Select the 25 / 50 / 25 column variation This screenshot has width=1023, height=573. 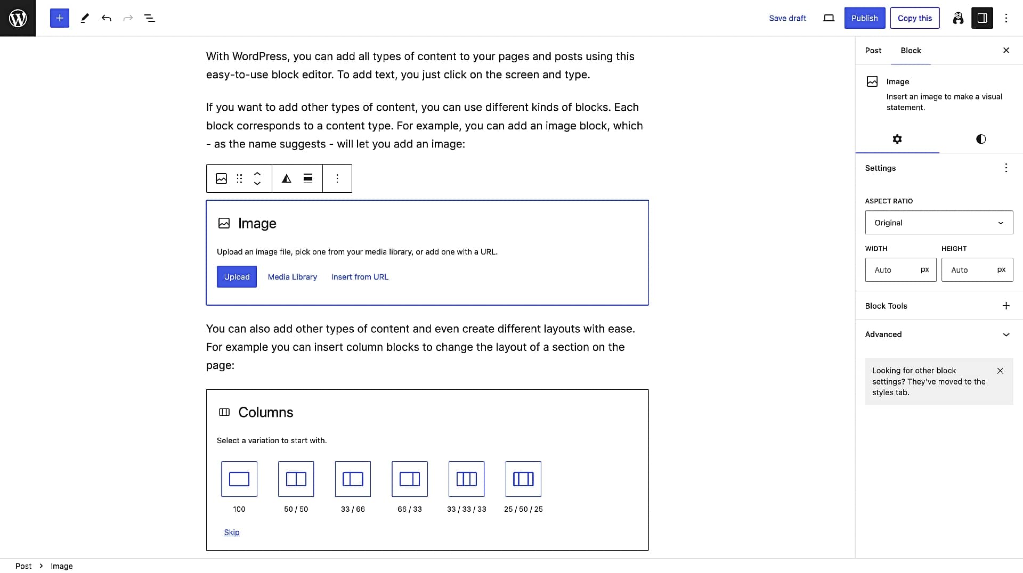[x=523, y=479]
